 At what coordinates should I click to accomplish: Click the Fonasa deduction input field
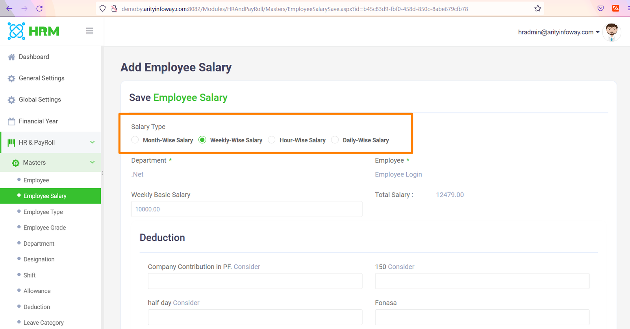(x=482, y=317)
